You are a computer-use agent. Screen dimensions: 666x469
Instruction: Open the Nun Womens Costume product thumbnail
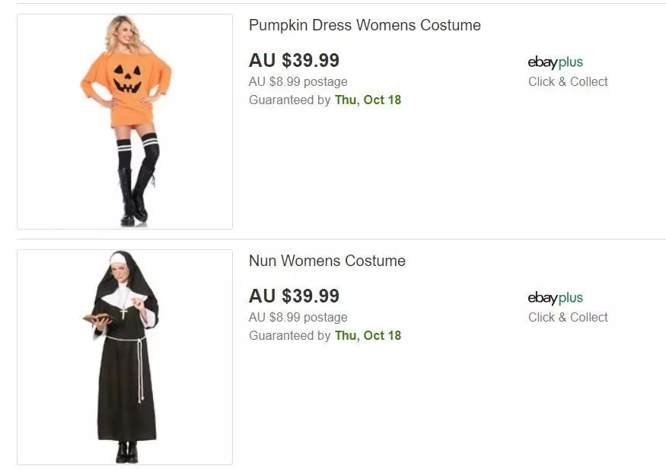[125, 357]
